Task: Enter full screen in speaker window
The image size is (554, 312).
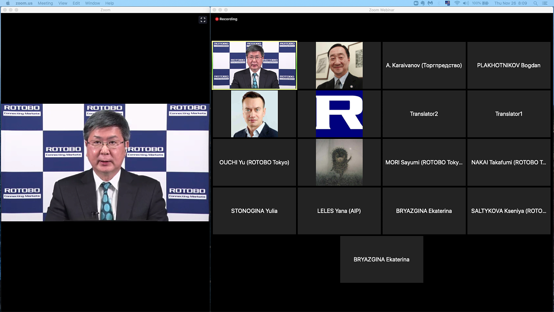Action: [203, 20]
